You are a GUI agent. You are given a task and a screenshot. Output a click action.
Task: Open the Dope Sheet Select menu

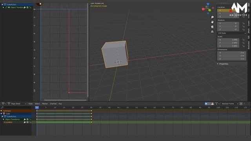tap(37, 104)
